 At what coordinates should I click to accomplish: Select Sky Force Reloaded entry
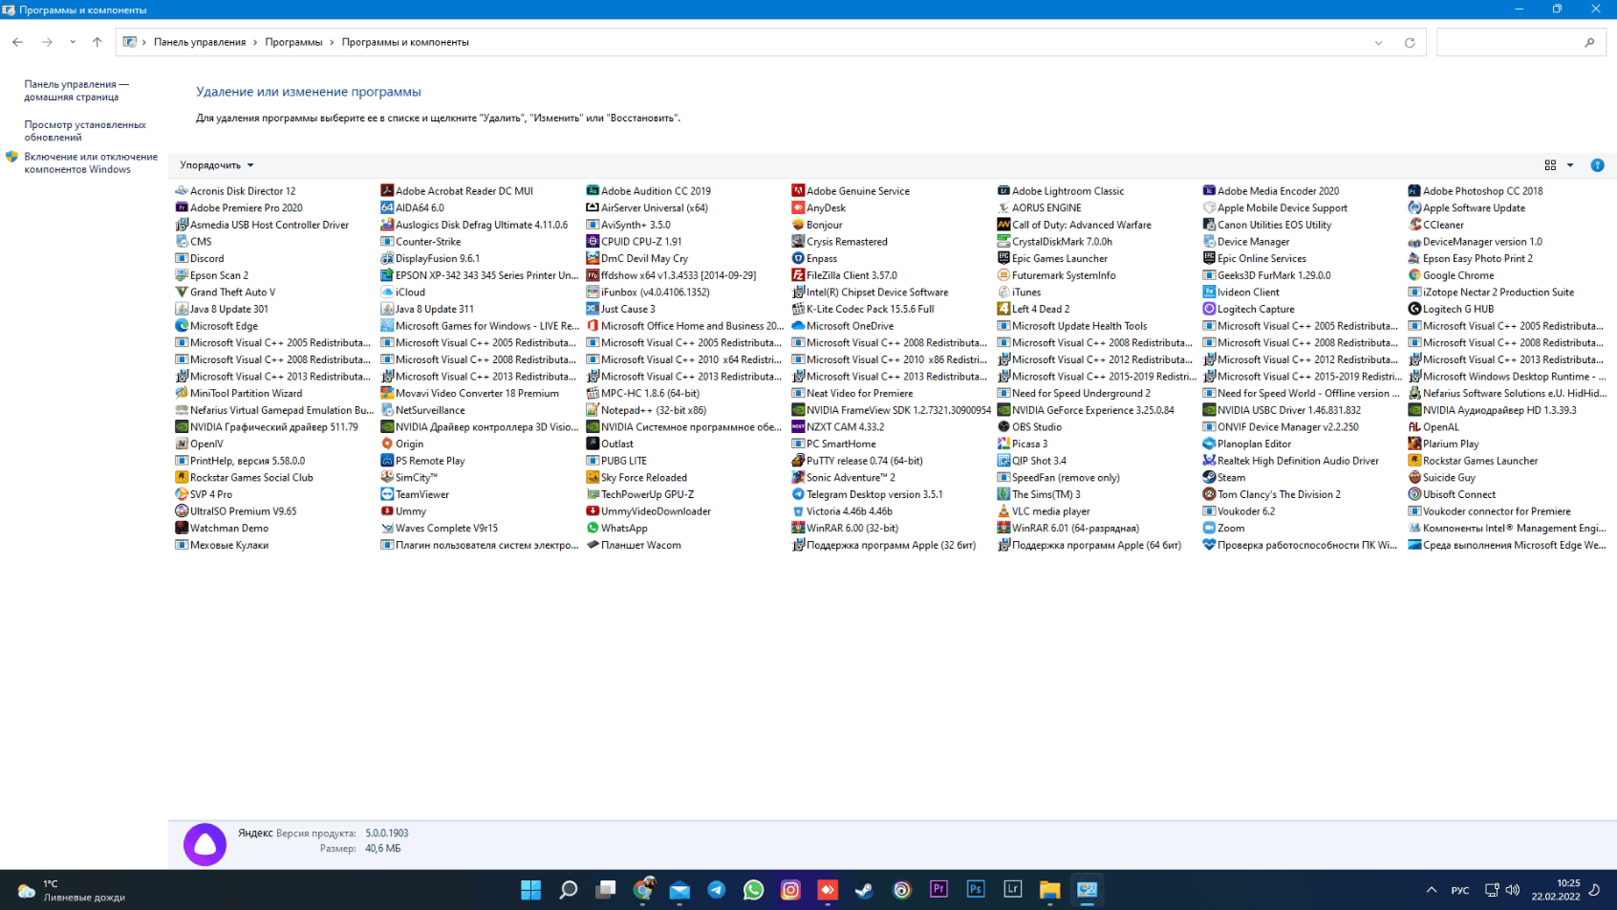636,477
